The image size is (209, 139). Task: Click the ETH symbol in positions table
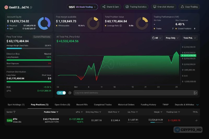[15, 119]
